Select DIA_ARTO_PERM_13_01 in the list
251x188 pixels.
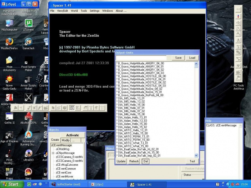134,137
